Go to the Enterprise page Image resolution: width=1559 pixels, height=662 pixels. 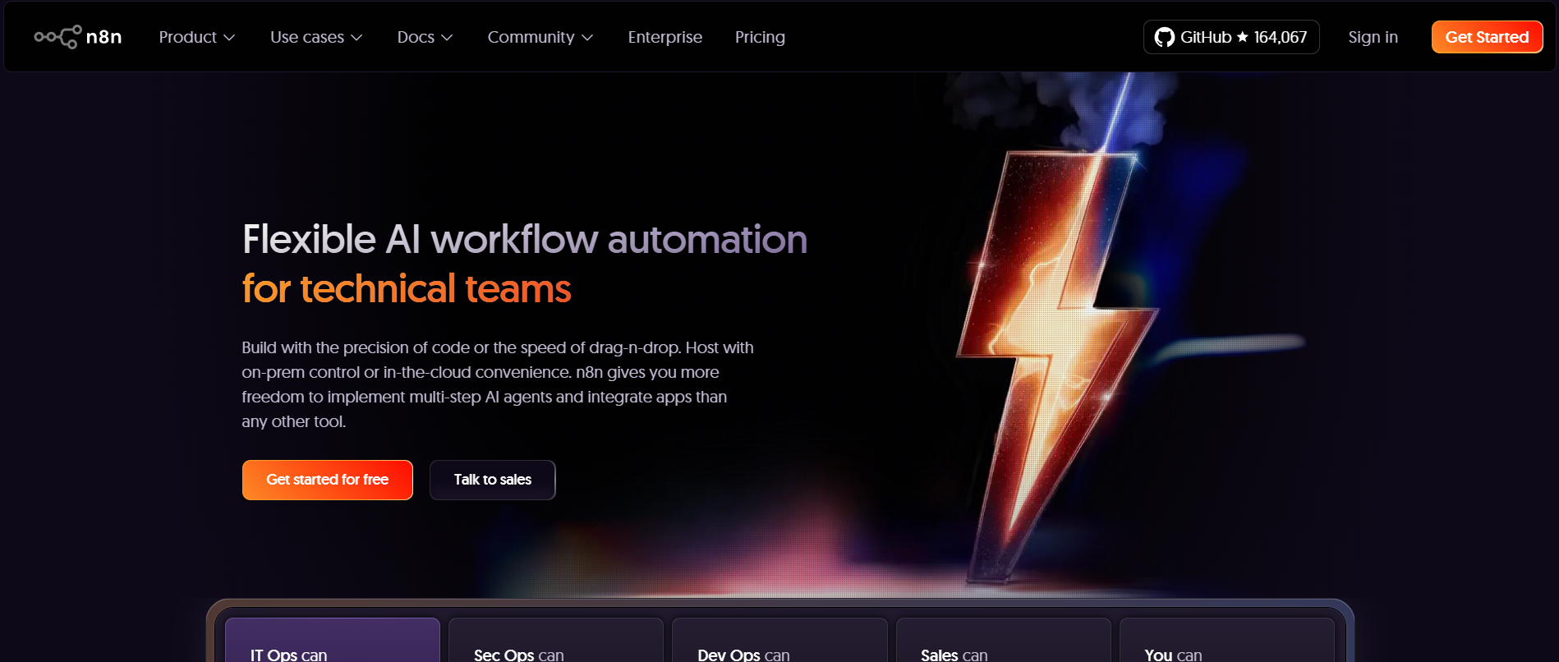coord(665,37)
